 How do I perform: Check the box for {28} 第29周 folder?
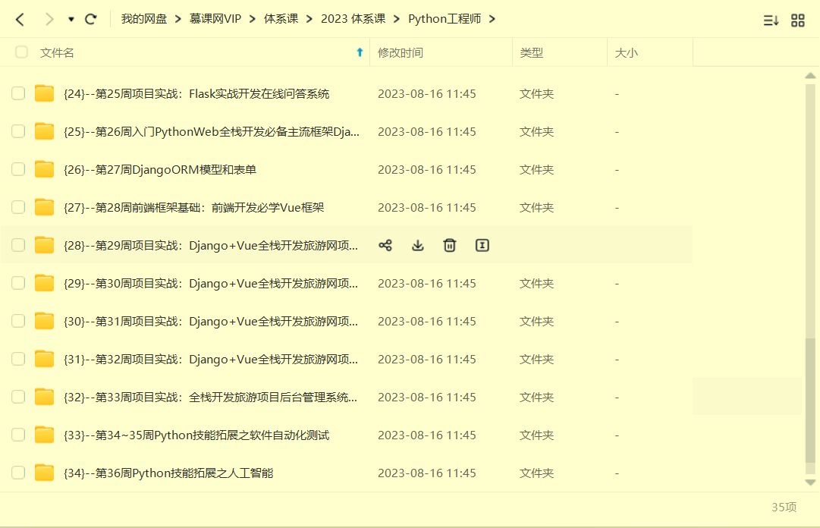(18, 245)
